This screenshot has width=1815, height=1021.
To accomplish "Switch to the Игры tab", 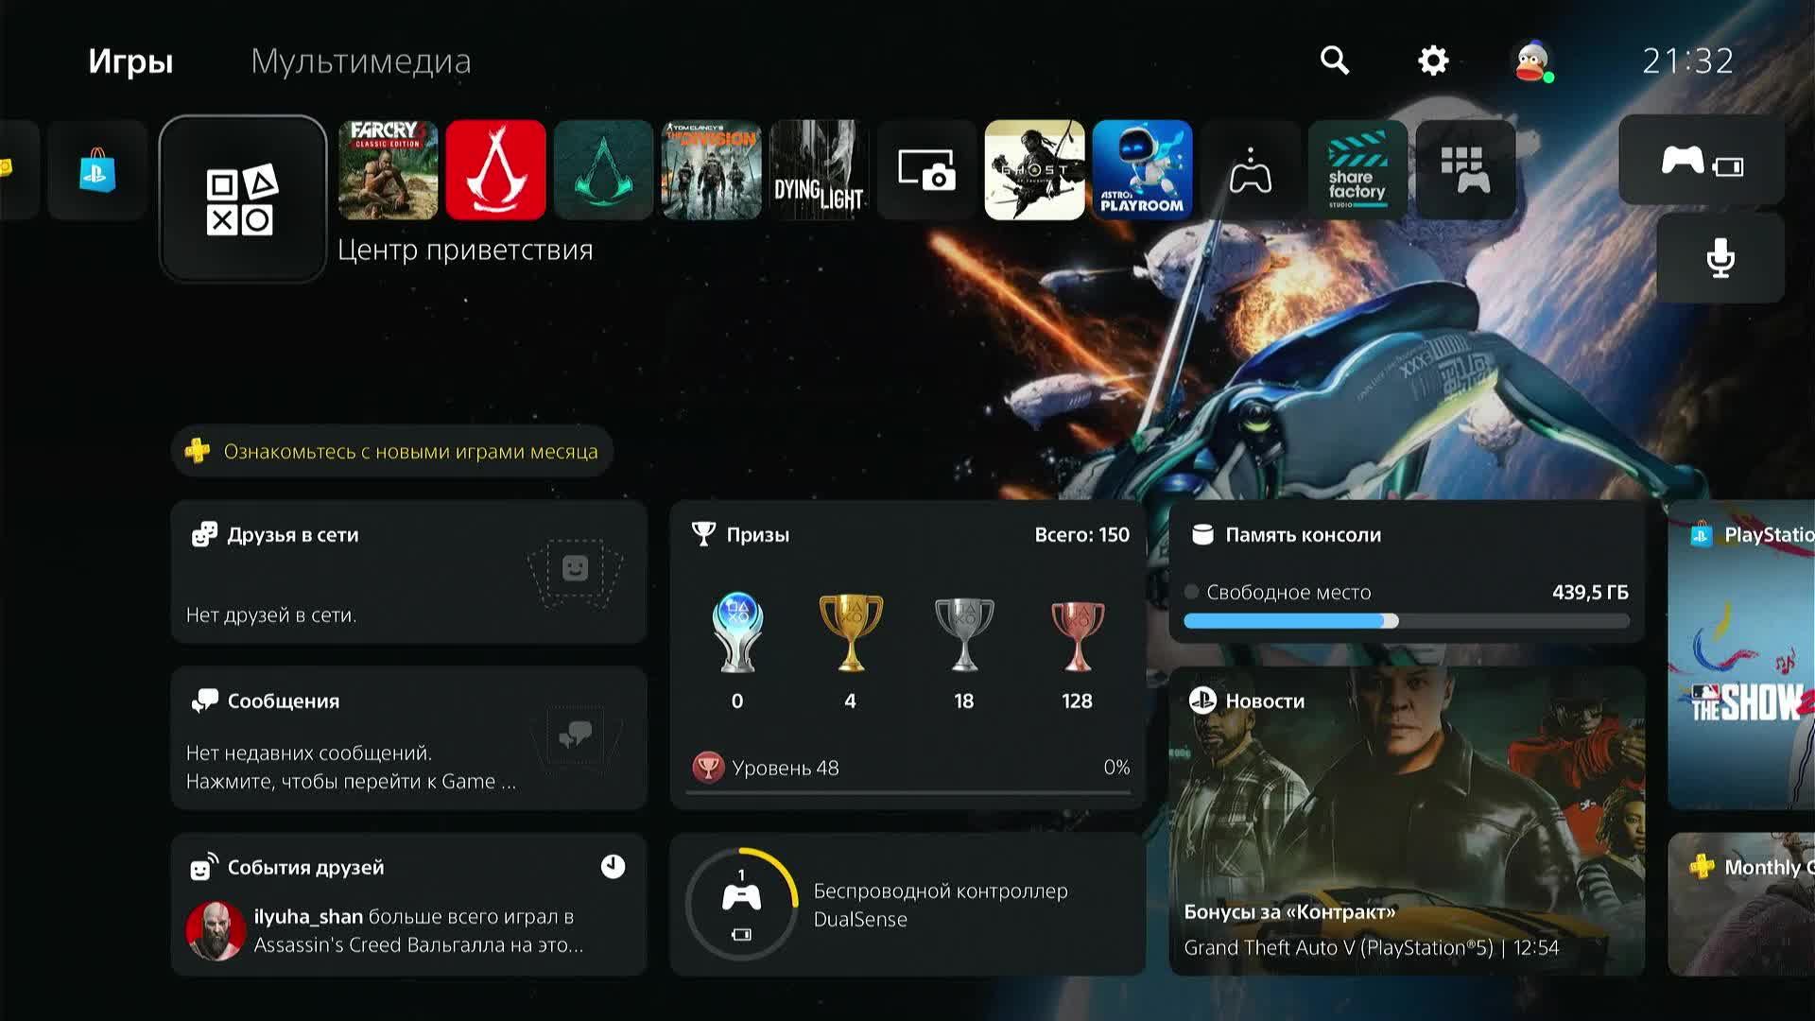I will click(x=130, y=61).
